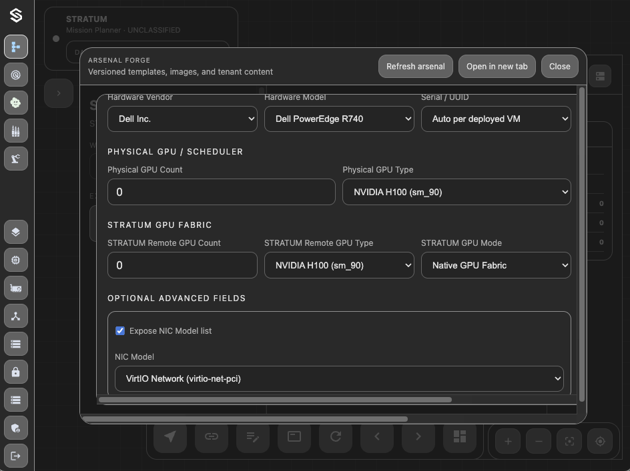Open the padlock security sidebar icon
Image resolution: width=630 pixels, height=471 pixels.
(x=16, y=372)
